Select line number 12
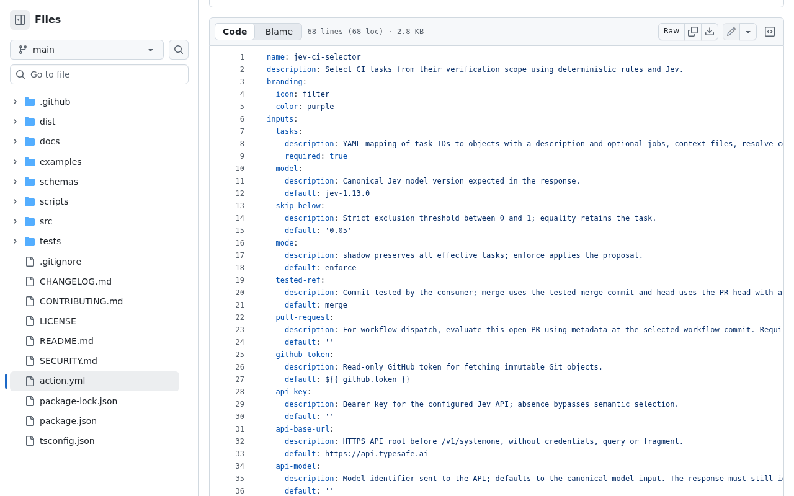Viewport: 794px width, 496px height. (239, 193)
